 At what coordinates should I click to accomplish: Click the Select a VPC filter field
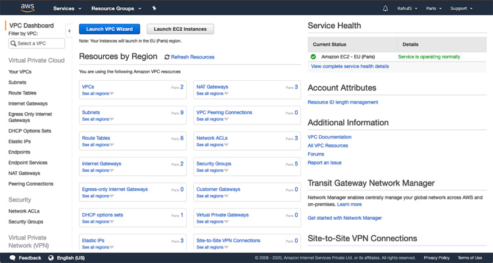coord(37,43)
